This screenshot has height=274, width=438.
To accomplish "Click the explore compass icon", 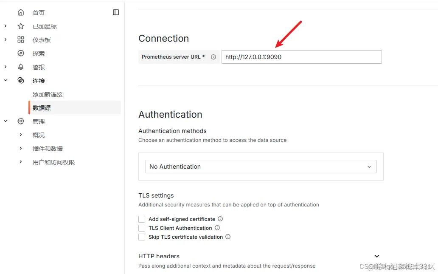I will pos(21,53).
